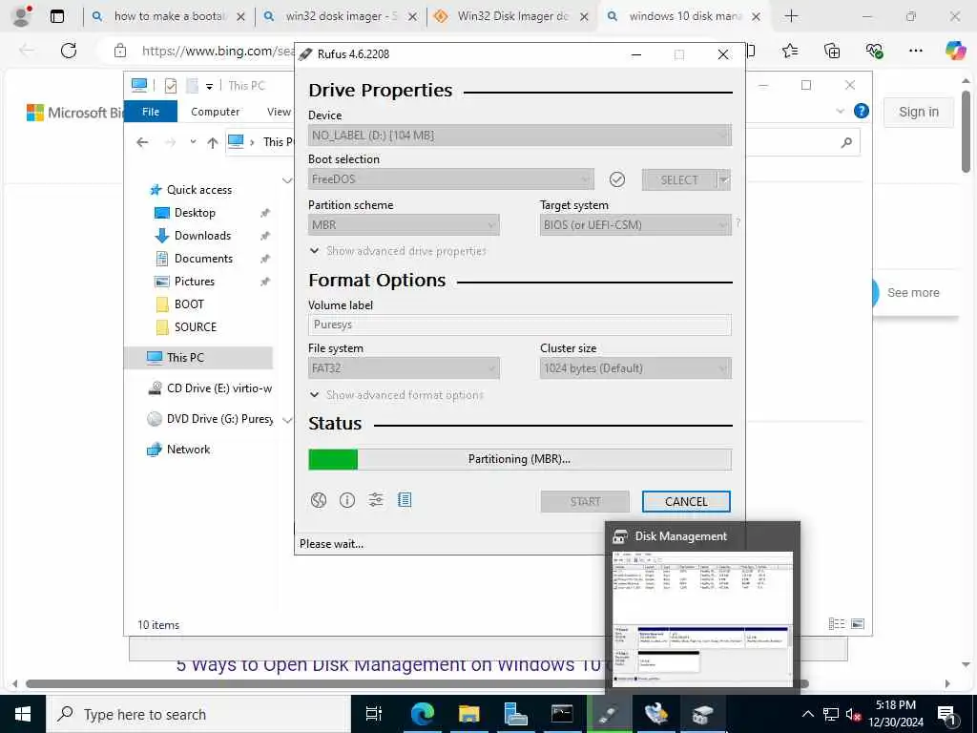Click the Edge browser profile avatar
Image resolution: width=977 pixels, height=733 pixels.
pos(22,16)
